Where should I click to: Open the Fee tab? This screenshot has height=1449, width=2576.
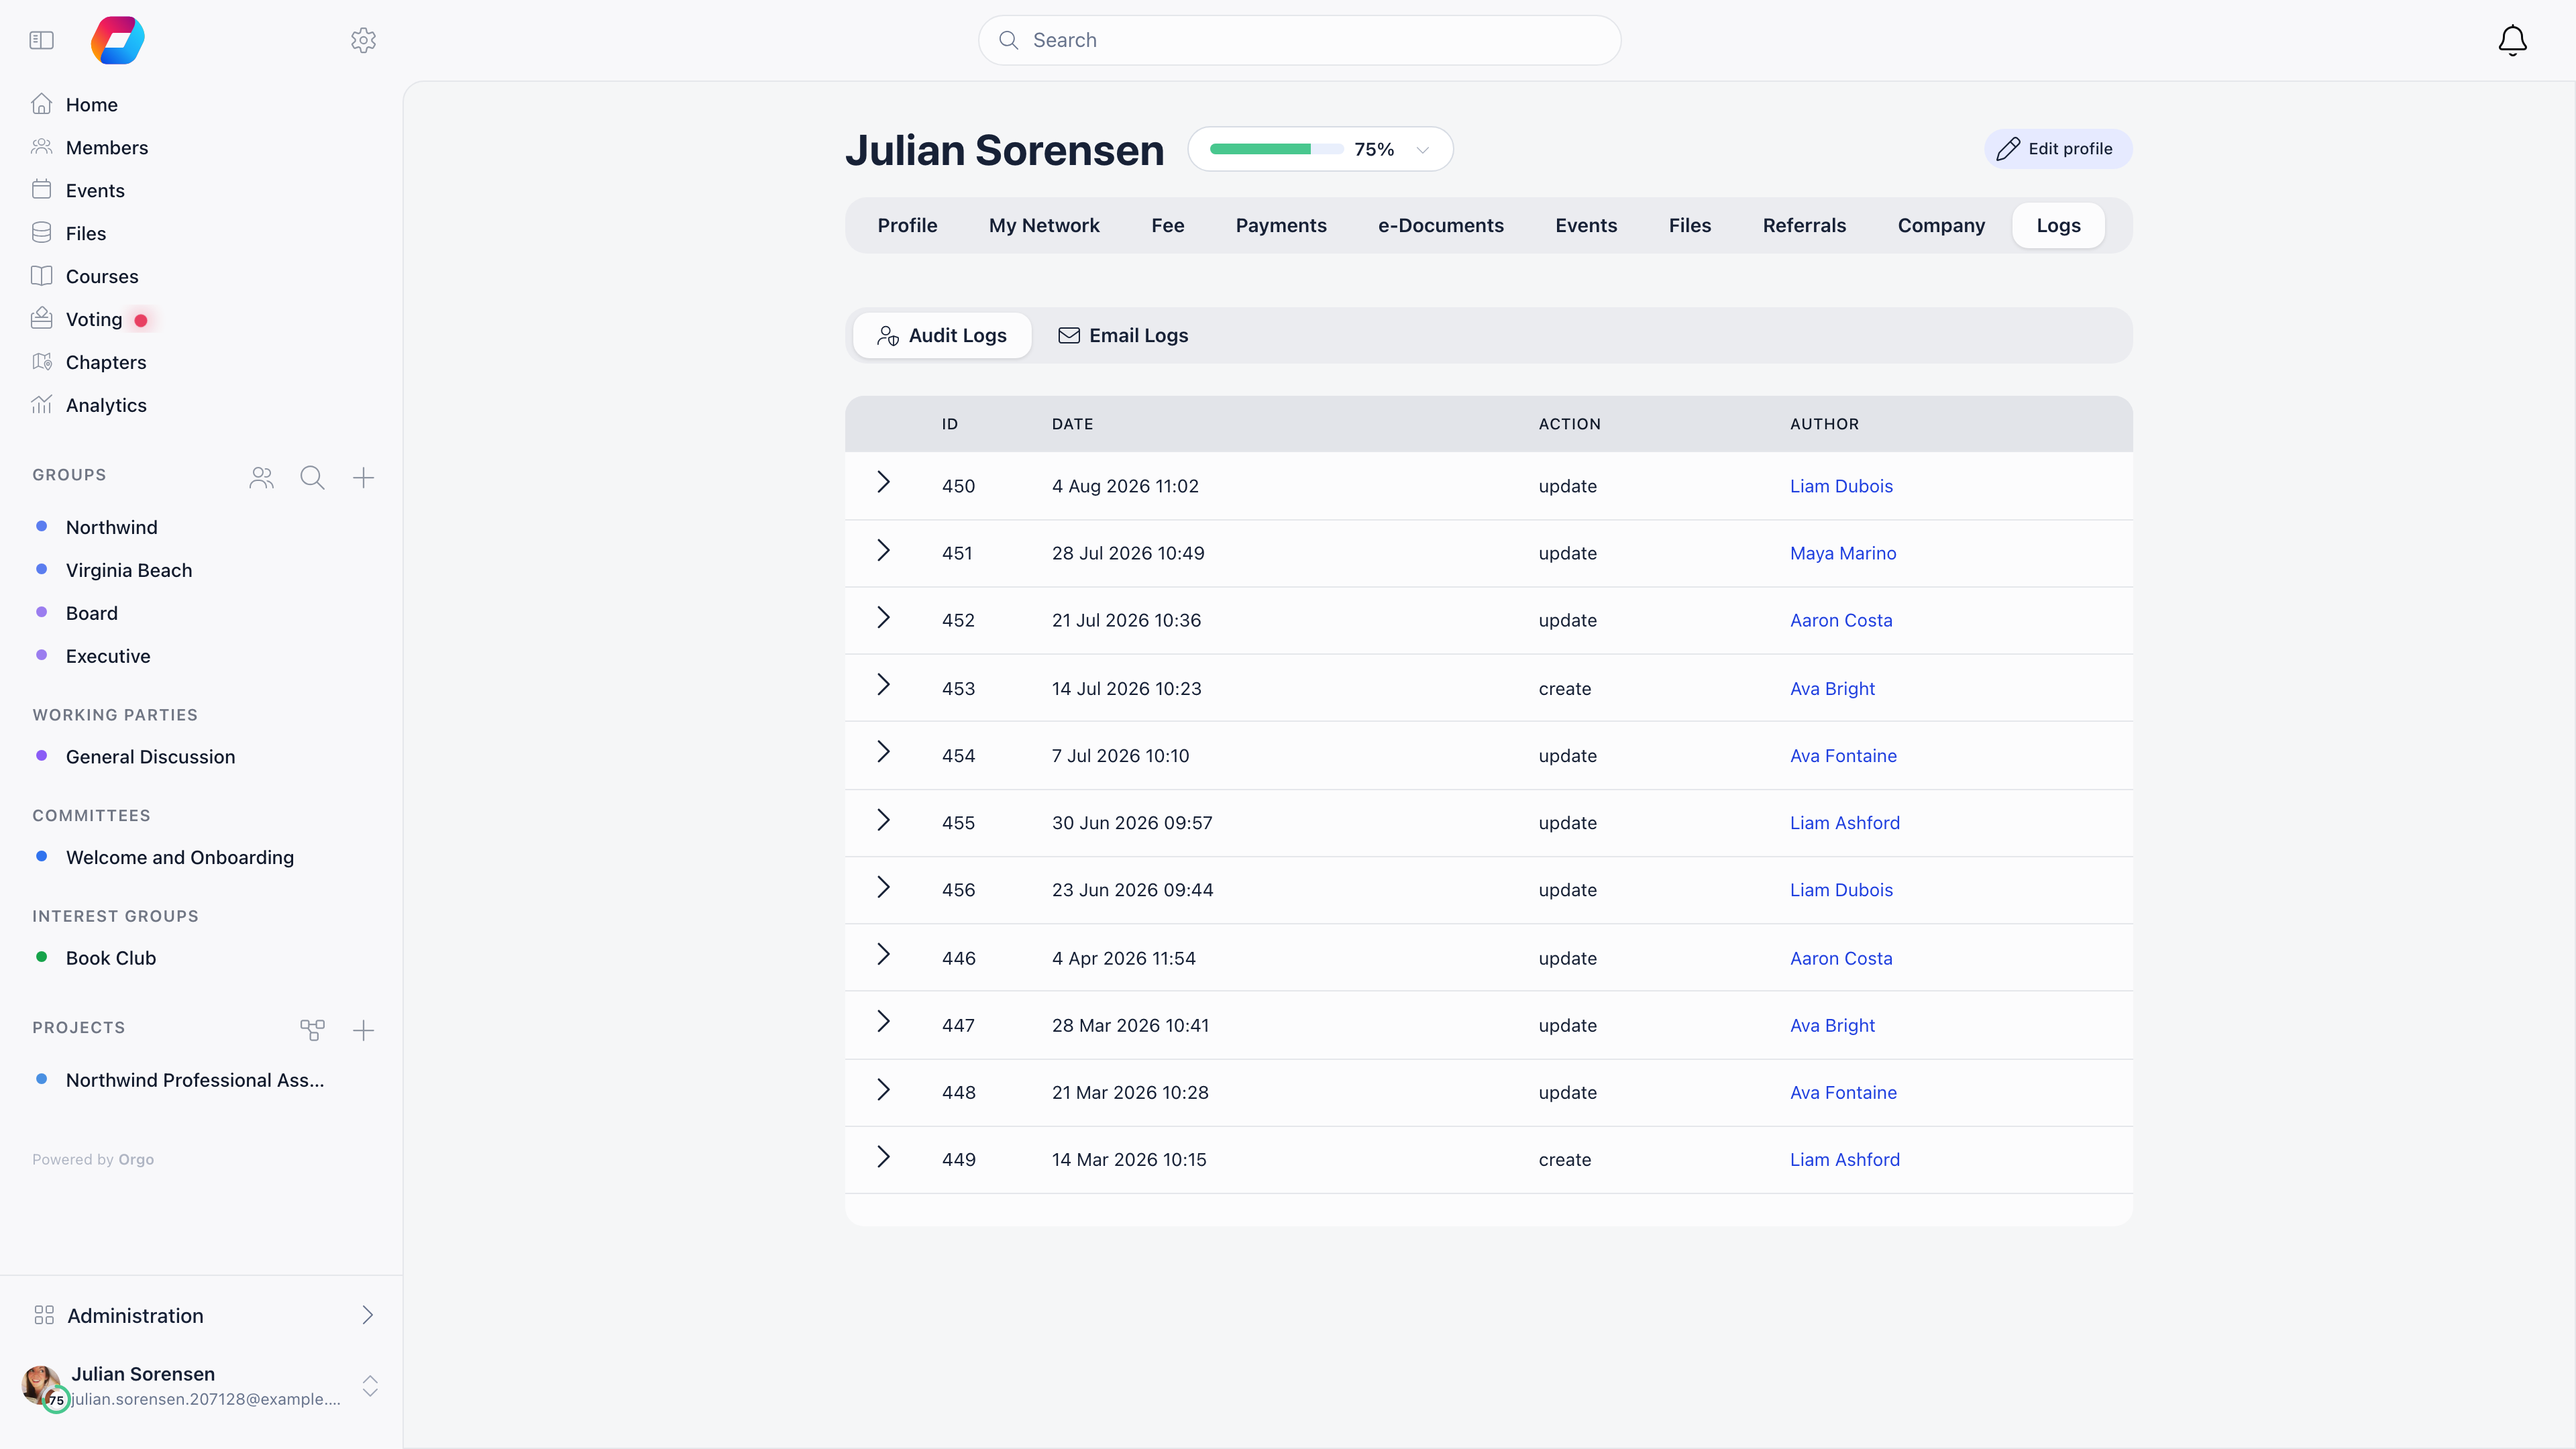[x=1167, y=225]
